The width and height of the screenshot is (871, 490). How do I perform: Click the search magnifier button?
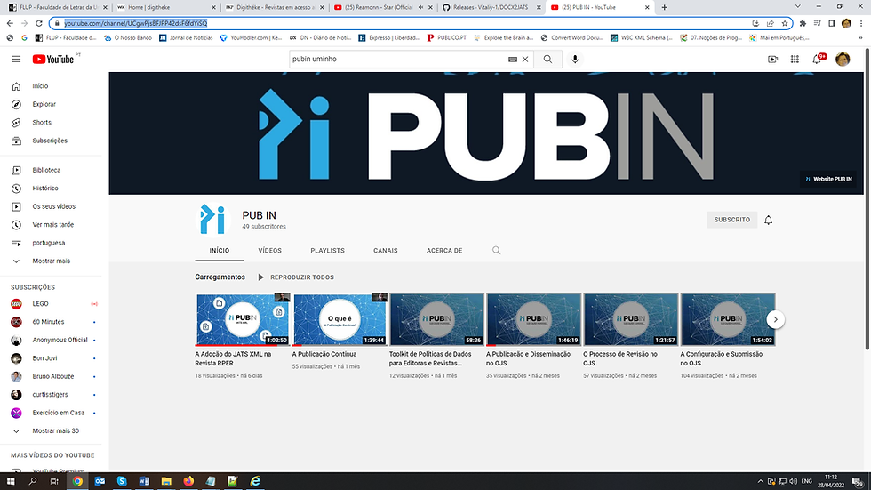coord(547,59)
